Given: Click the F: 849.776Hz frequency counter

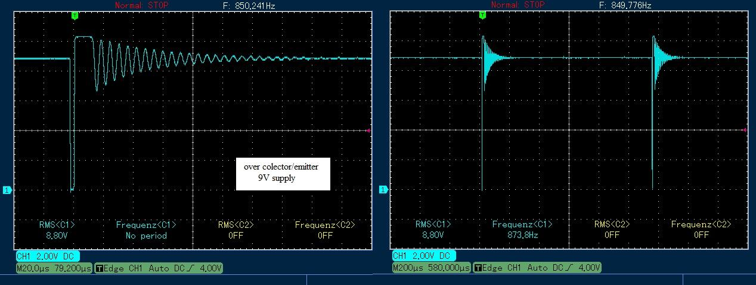Looking at the screenshot, I should [625, 5].
